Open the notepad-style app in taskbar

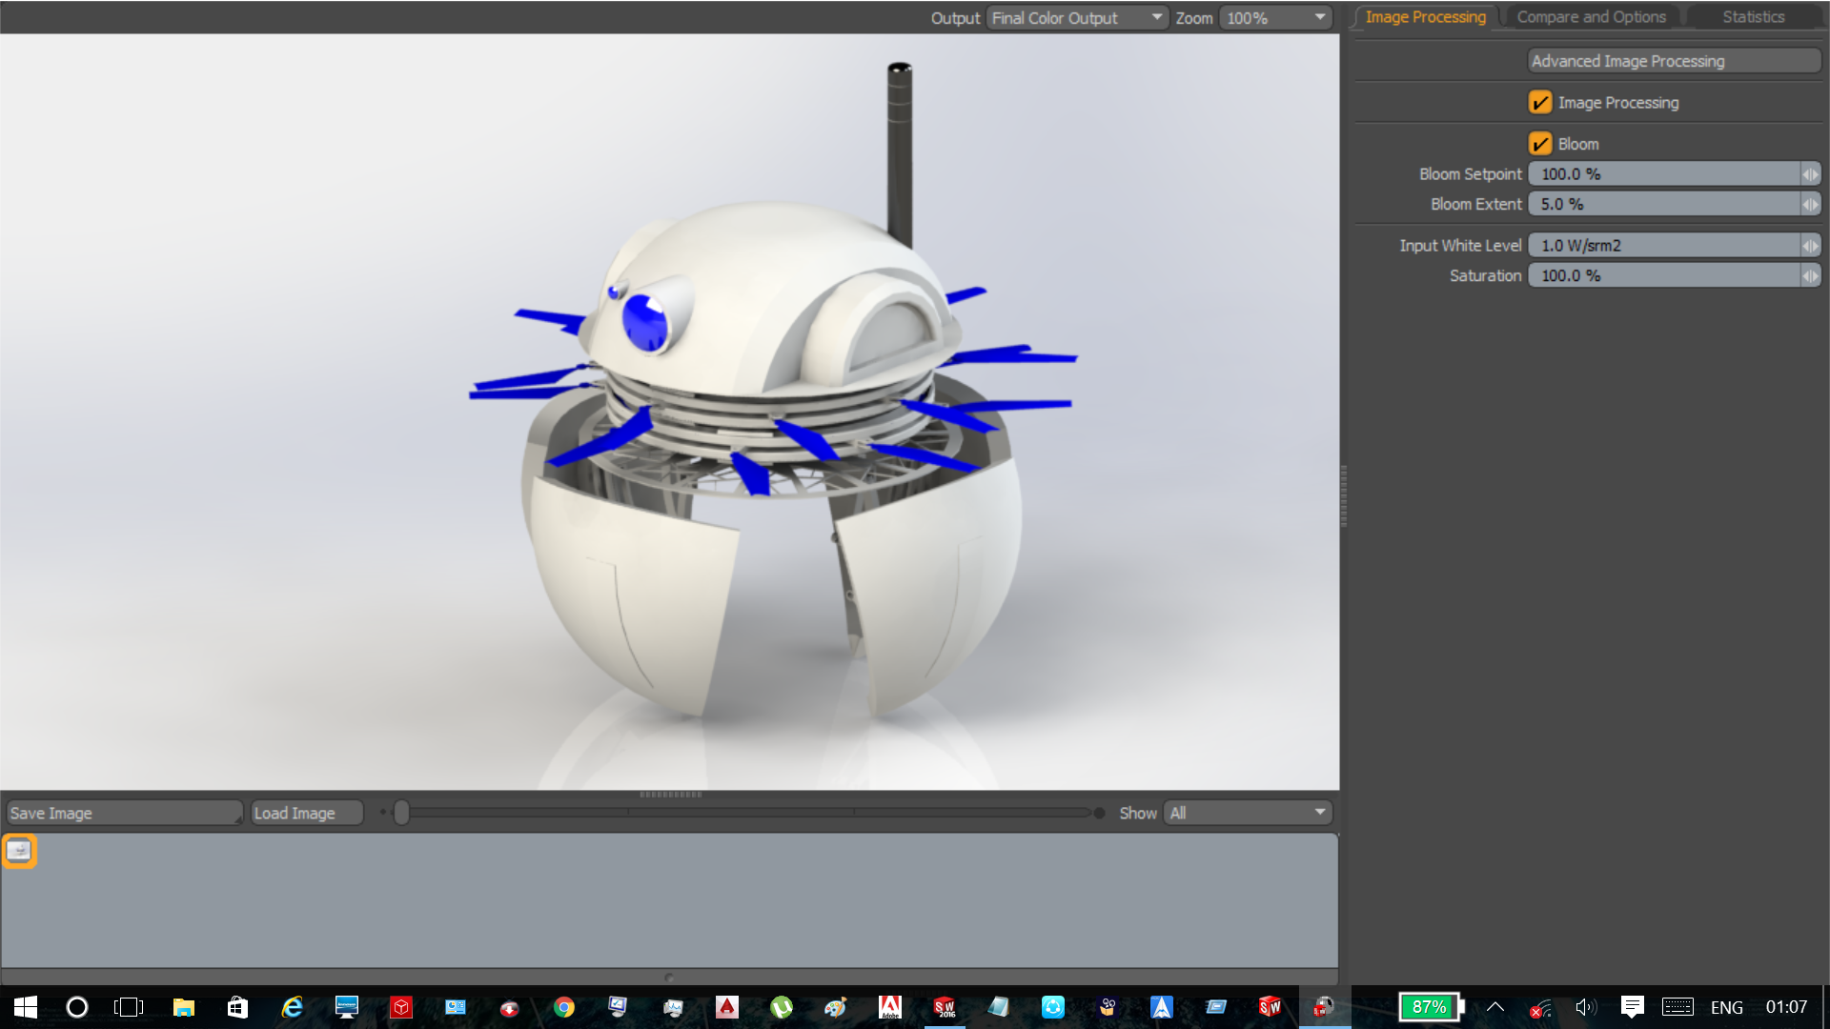[x=999, y=1007]
